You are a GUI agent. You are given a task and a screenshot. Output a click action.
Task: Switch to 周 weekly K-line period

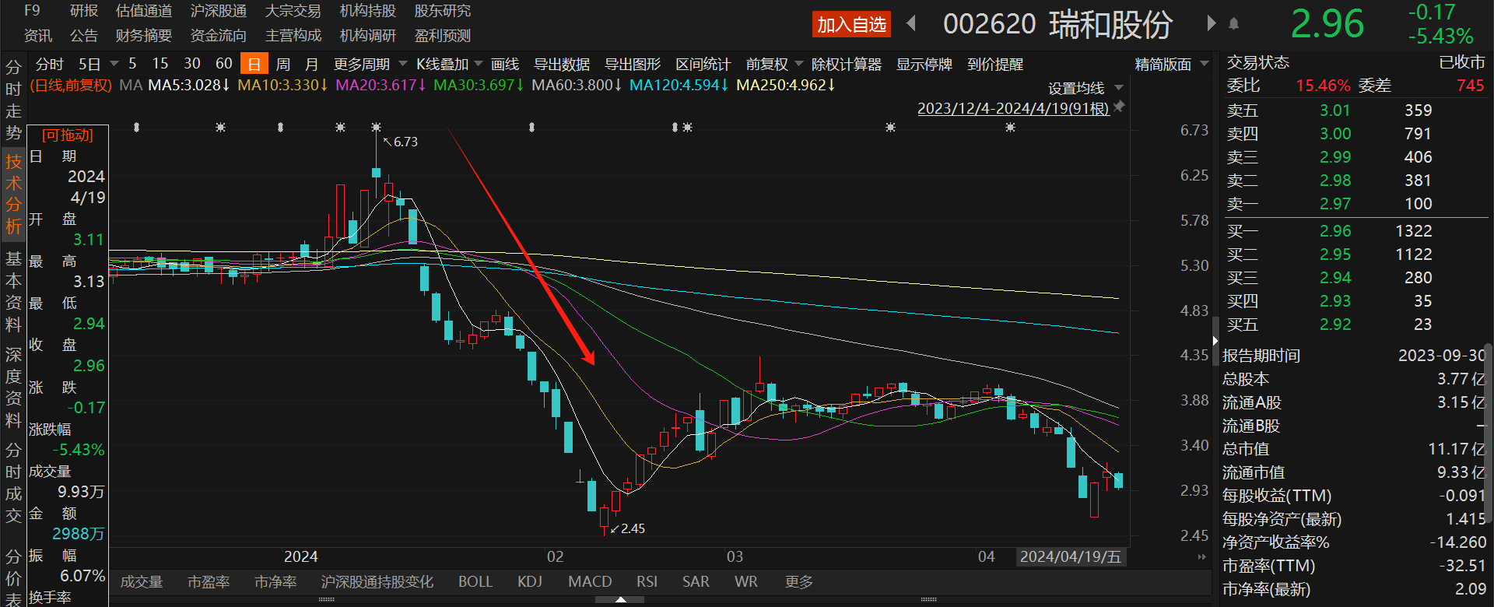click(283, 65)
